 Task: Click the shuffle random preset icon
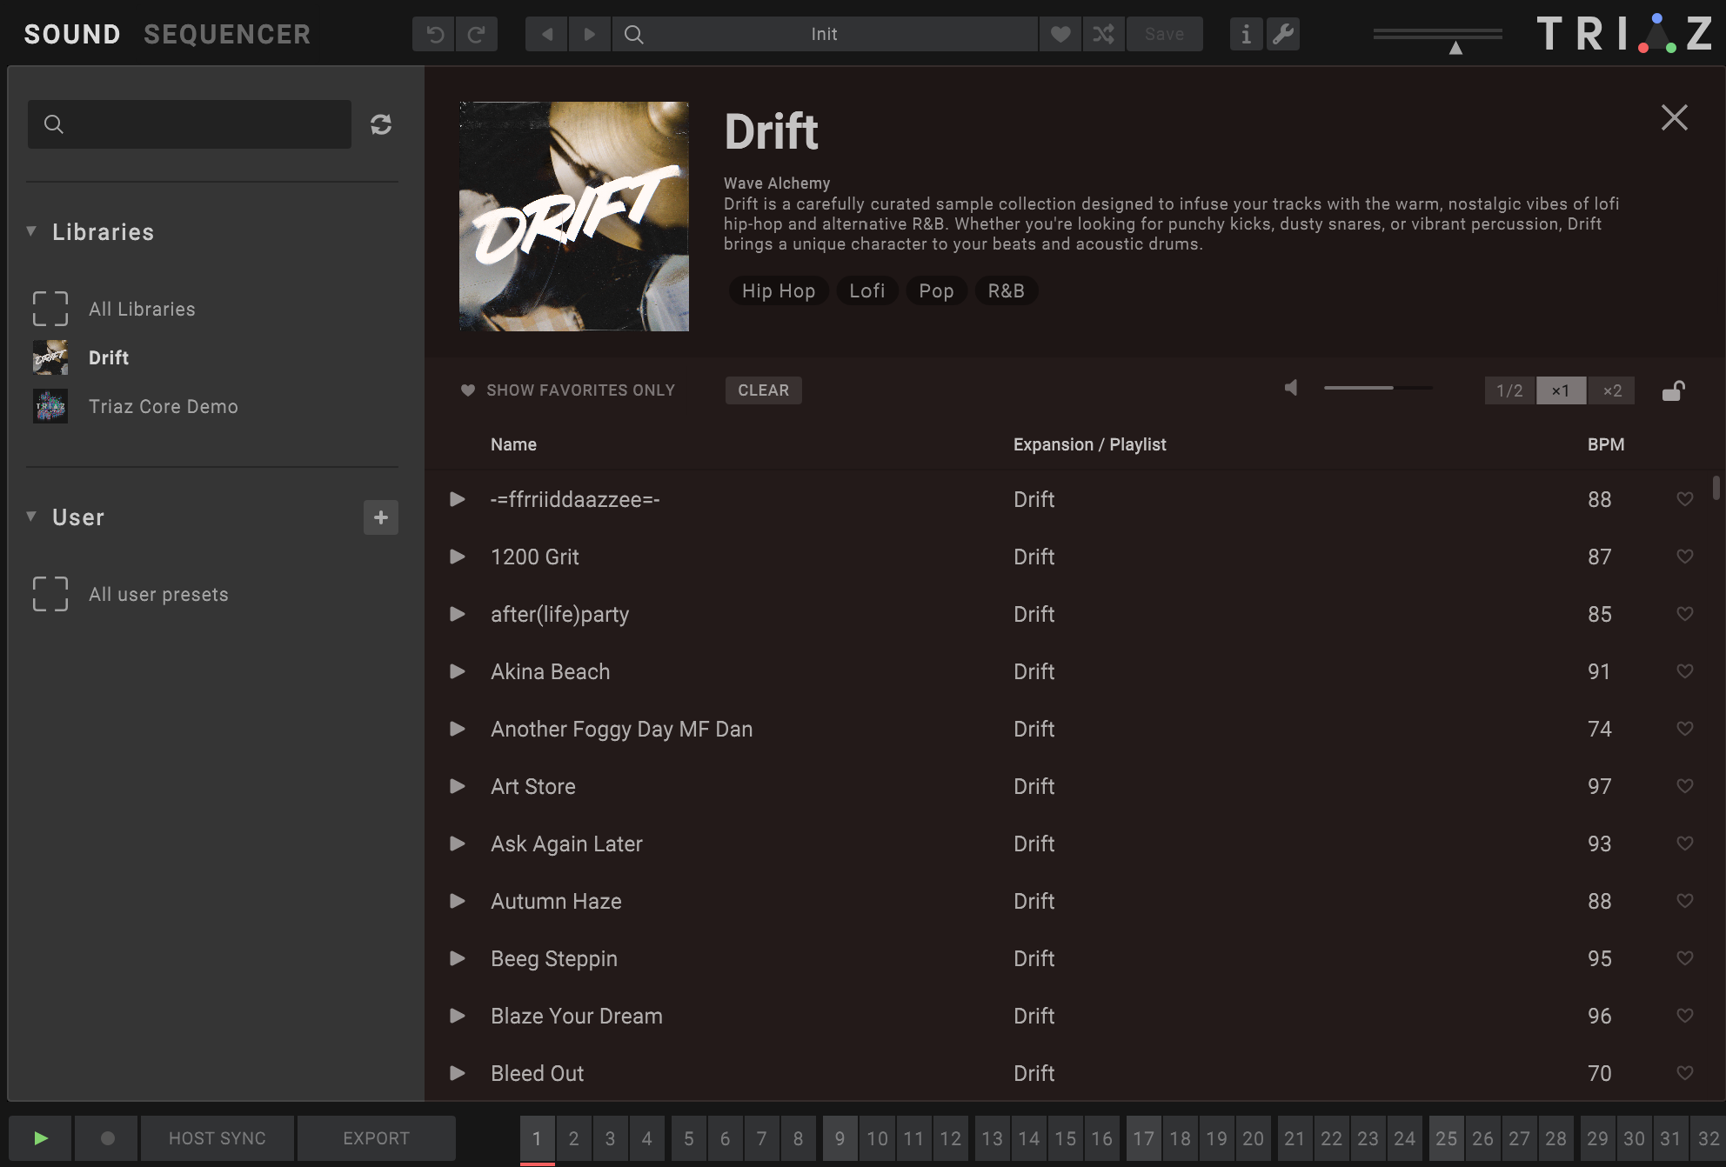coord(1103,34)
